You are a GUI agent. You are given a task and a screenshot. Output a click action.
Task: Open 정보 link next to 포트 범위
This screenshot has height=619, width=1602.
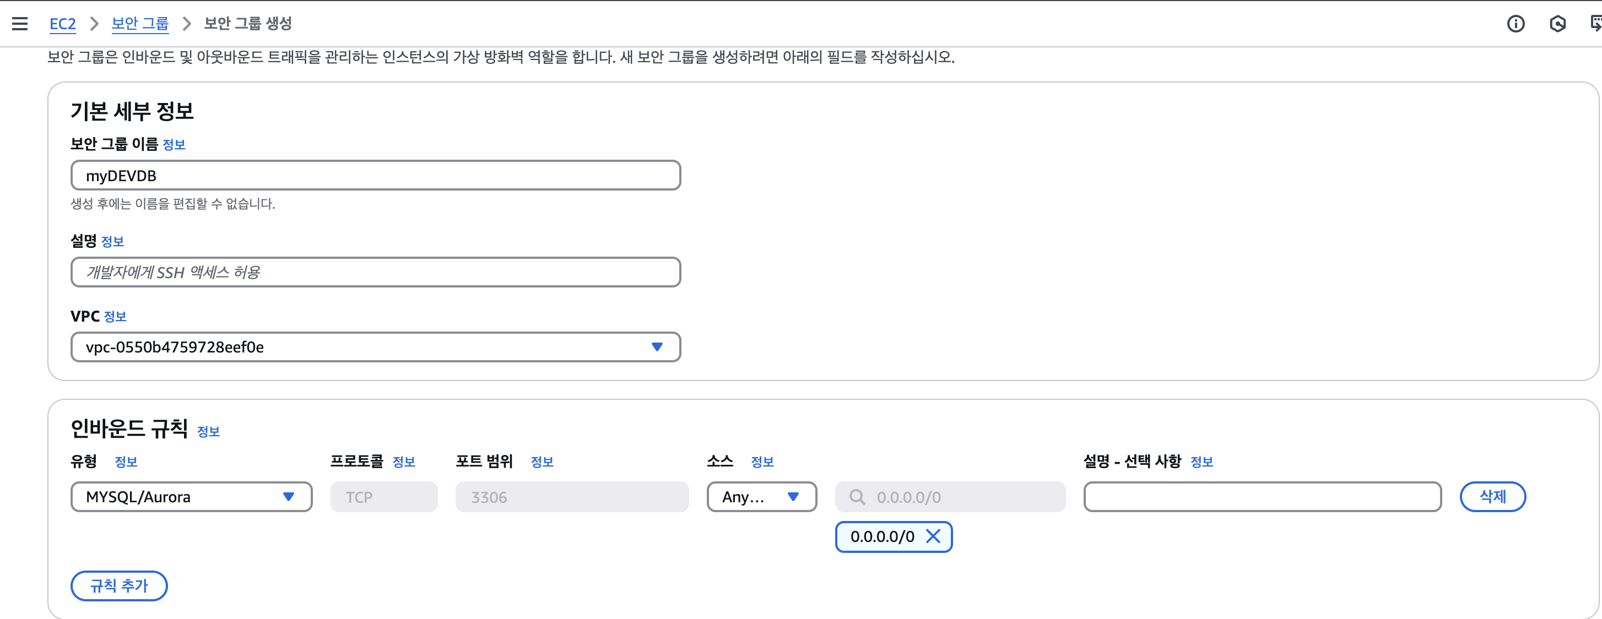[542, 461]
